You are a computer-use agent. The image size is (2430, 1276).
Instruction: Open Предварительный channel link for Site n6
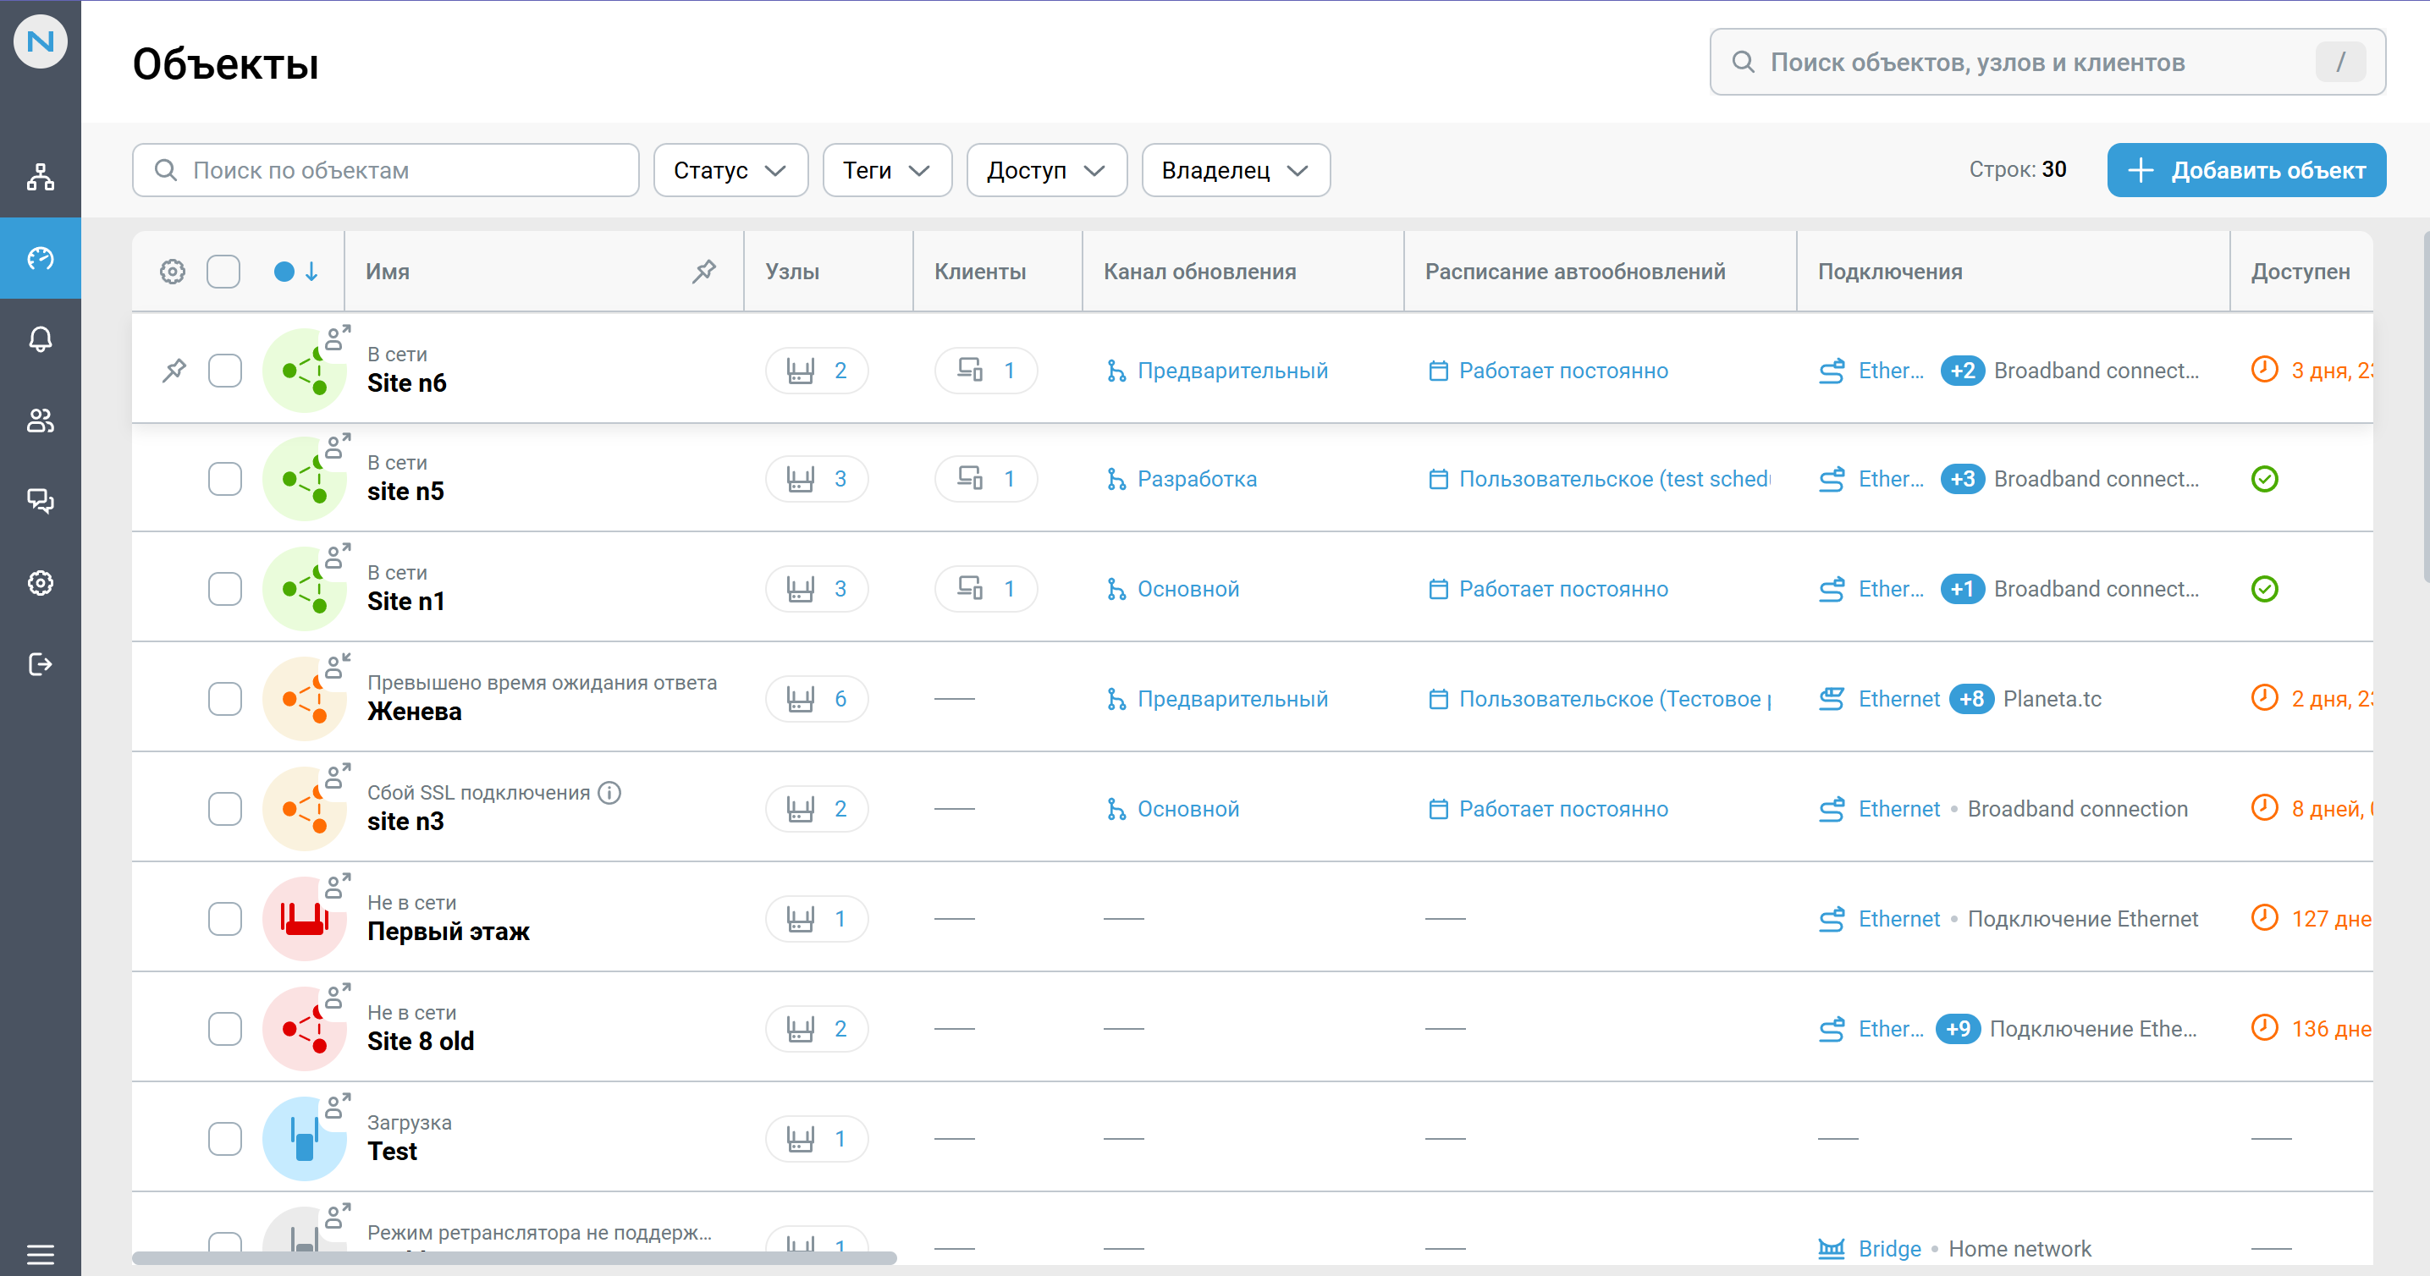point(1218,371)
